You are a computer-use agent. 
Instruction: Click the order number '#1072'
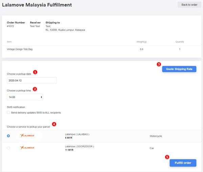point(10,26)
